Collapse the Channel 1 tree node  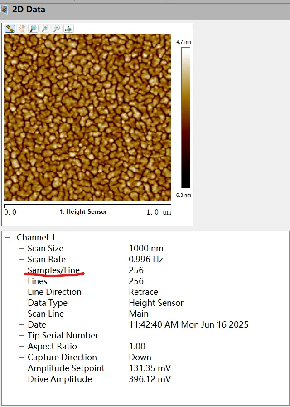[8, 237]
